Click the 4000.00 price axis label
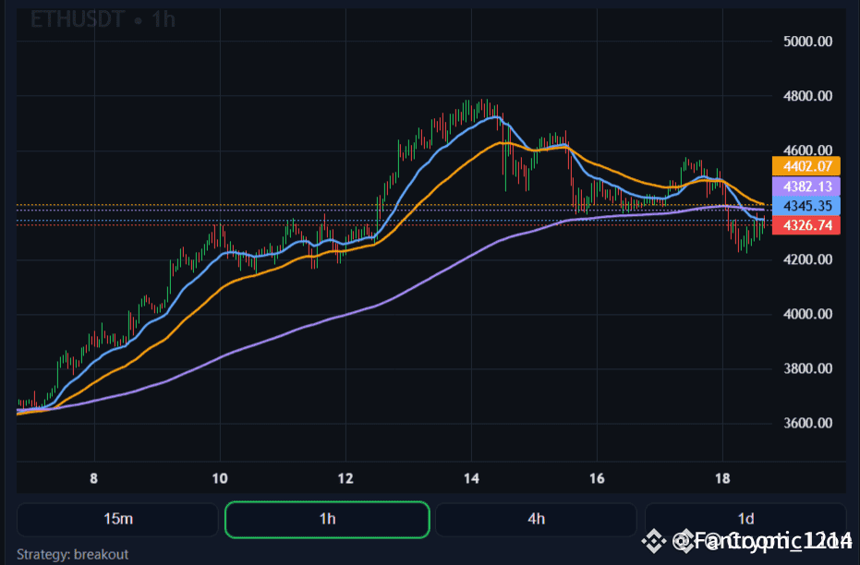Viewport: 860px width, 565px height. point(806,314)
